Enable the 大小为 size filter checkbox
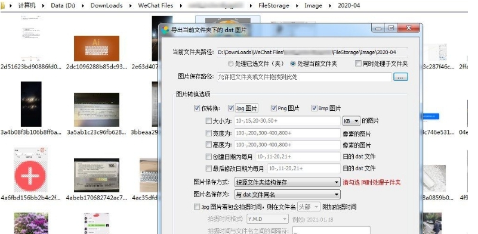This screenshot has height=234, width=478. pyautogui.click(x=208, y=121)
